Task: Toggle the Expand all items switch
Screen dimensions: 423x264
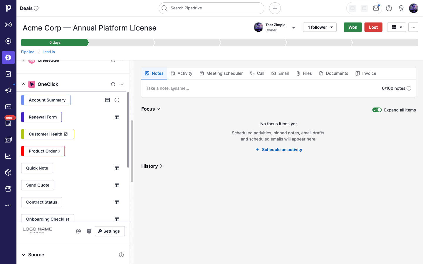Action: [377, 110]
